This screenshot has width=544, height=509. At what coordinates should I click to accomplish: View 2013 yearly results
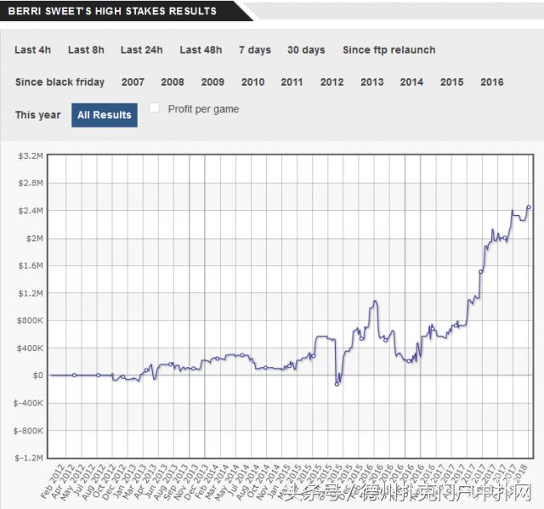pos(372,82)
